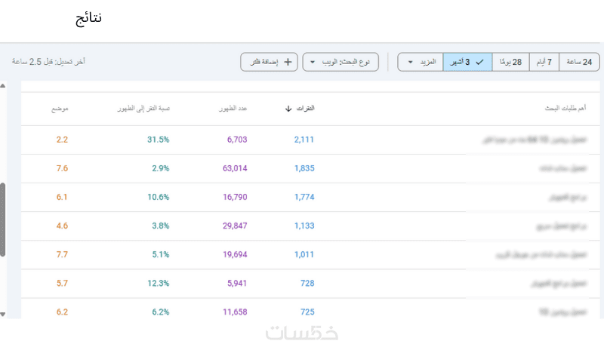Viewport: 604px width, 347px height.
Task: Click the 63,014 impressions value
Action: [x=231, y=168]
